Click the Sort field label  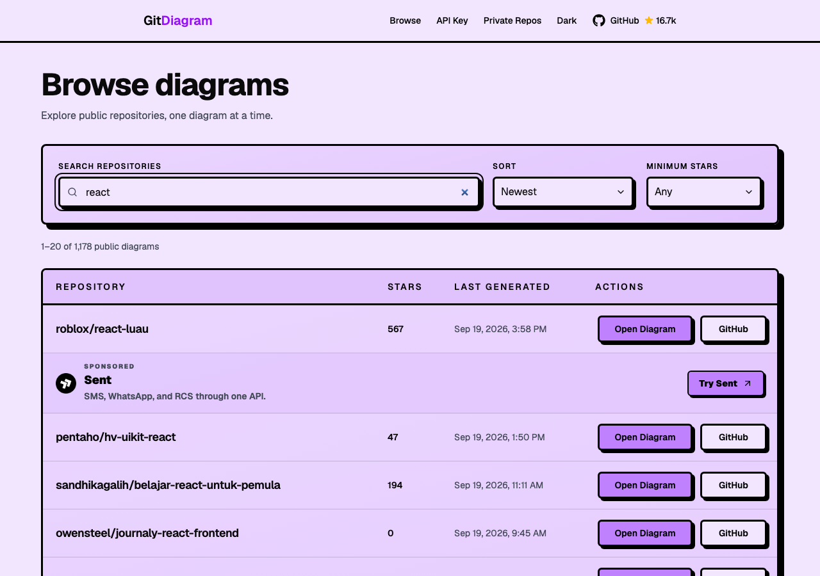(x=504, y=166)
